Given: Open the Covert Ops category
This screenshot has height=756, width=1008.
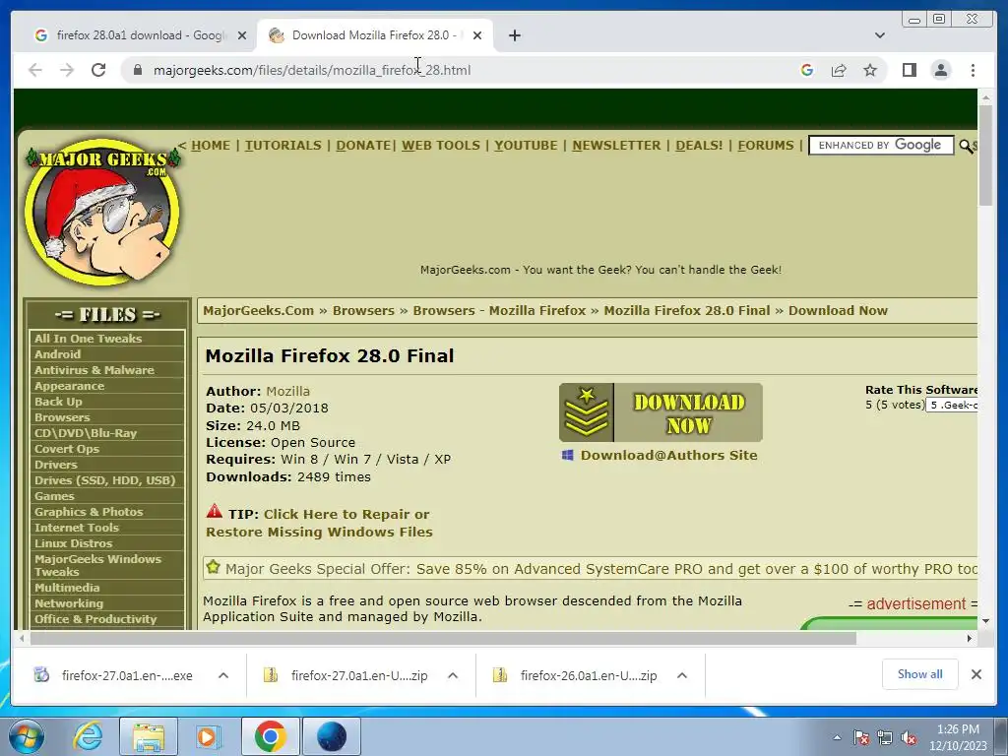Looking at the screenshot, I should pyautogui.click(x=67, y=449).
